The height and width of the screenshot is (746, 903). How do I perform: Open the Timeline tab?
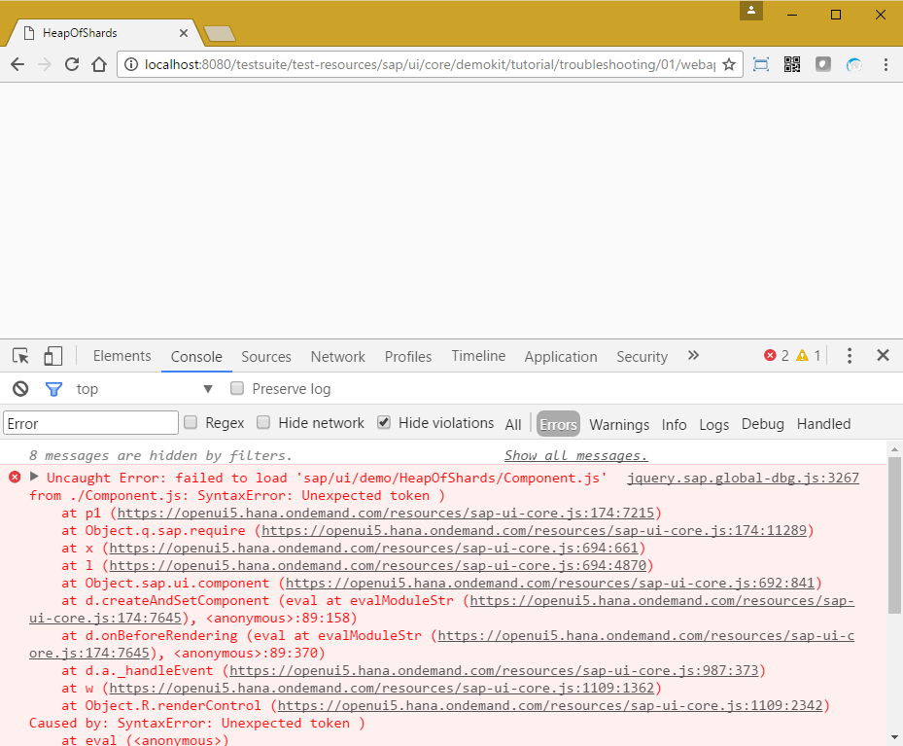click(x=478, y=356)
